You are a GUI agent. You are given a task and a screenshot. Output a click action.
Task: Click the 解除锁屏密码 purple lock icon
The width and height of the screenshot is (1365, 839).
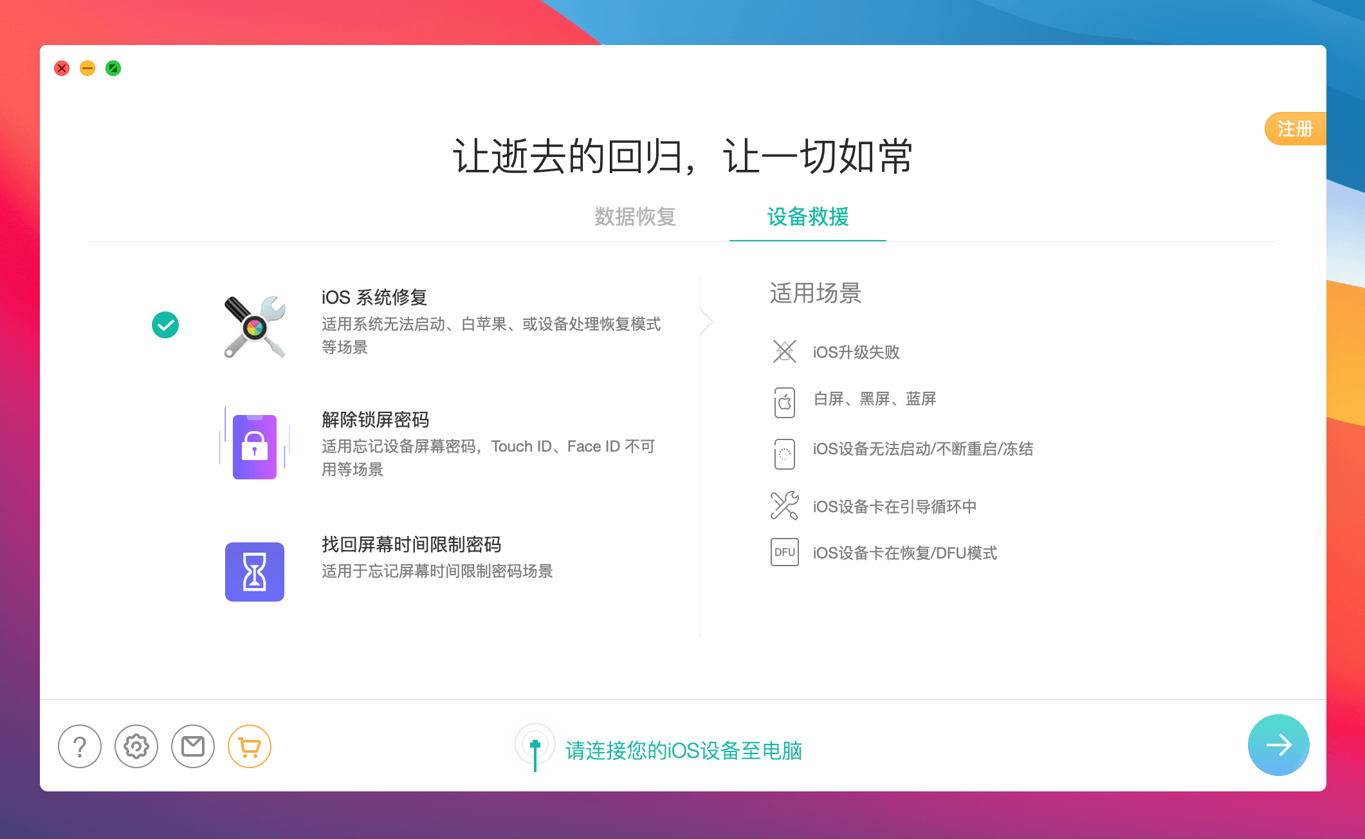pyautogui.click(x=255, y=447)
